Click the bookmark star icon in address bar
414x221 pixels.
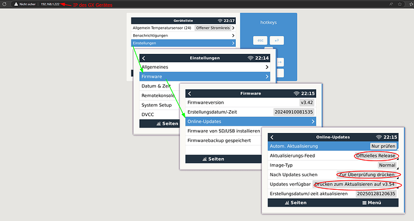tap(400, 4)
